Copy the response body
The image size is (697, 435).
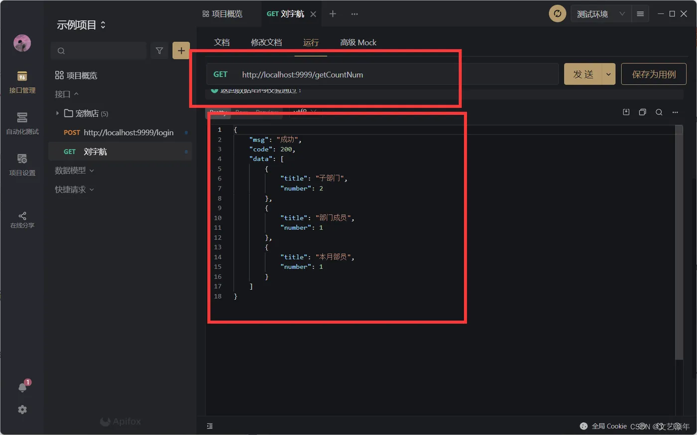point(642,112)
